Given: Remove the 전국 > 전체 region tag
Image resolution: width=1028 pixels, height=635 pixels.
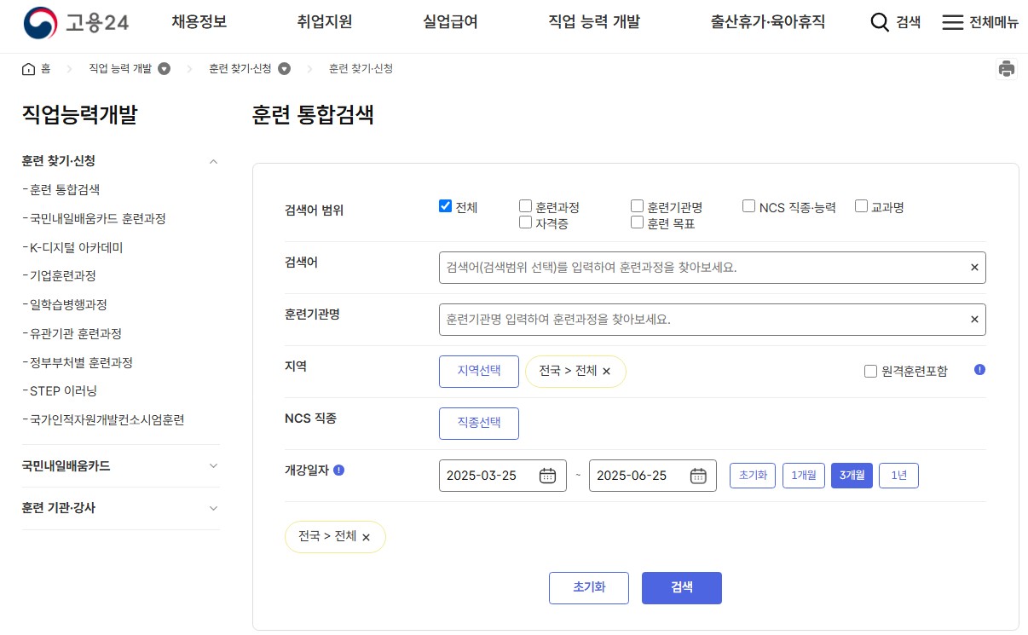Looking at the screenshot, I should click(608, 372).
